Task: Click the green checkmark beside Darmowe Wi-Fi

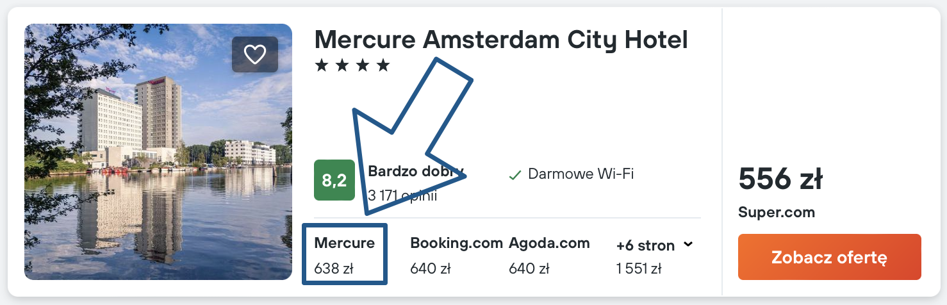Action: click(515, 175)
